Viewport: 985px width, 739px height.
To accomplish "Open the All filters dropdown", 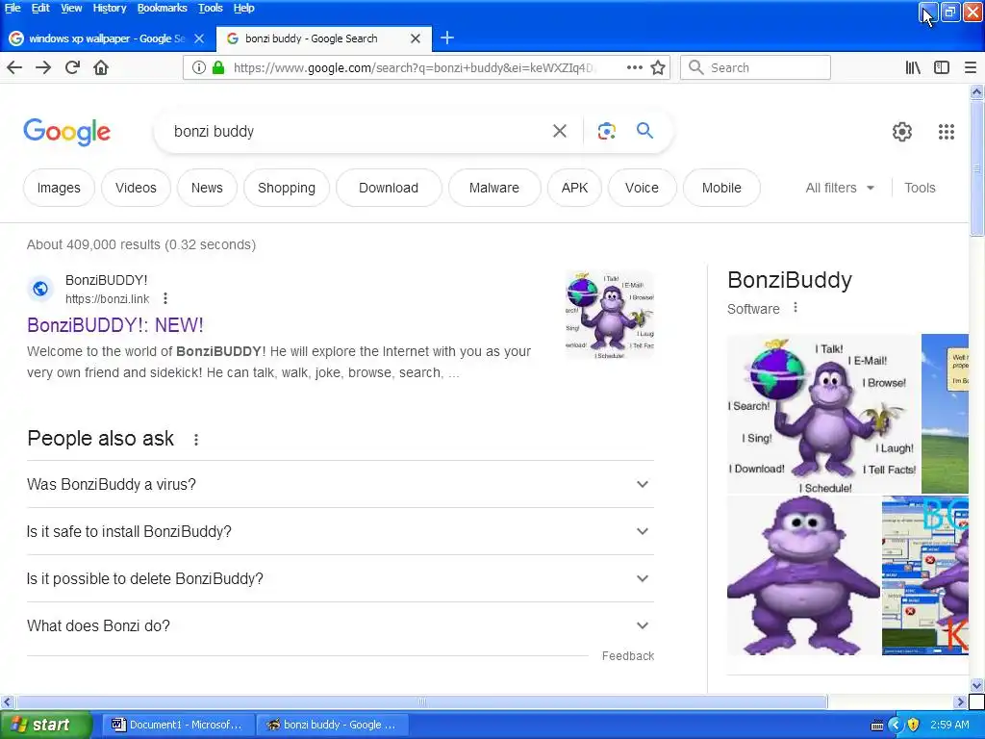I will (839, 188).
